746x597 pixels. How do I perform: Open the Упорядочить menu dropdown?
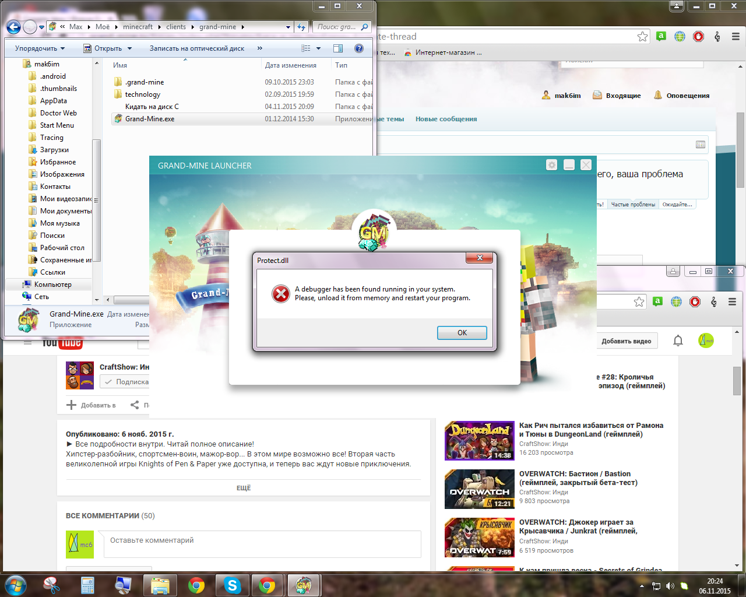pos(40,48)
